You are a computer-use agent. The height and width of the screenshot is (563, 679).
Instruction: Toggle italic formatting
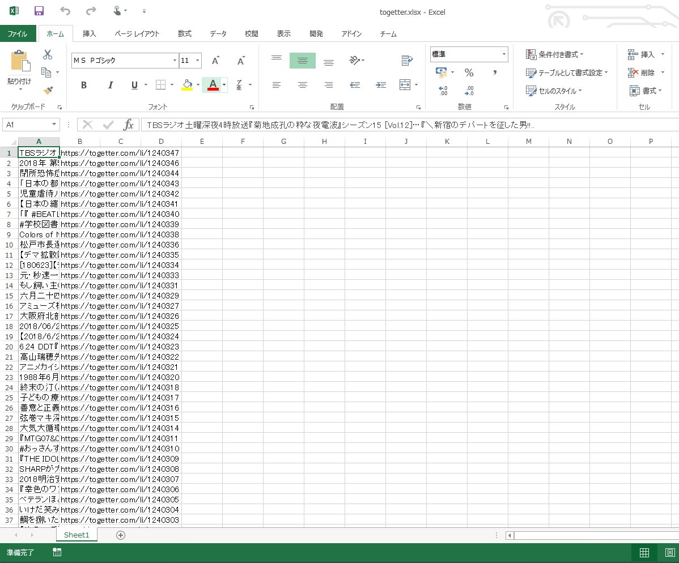pyautogui.click(x=110, y=85)
